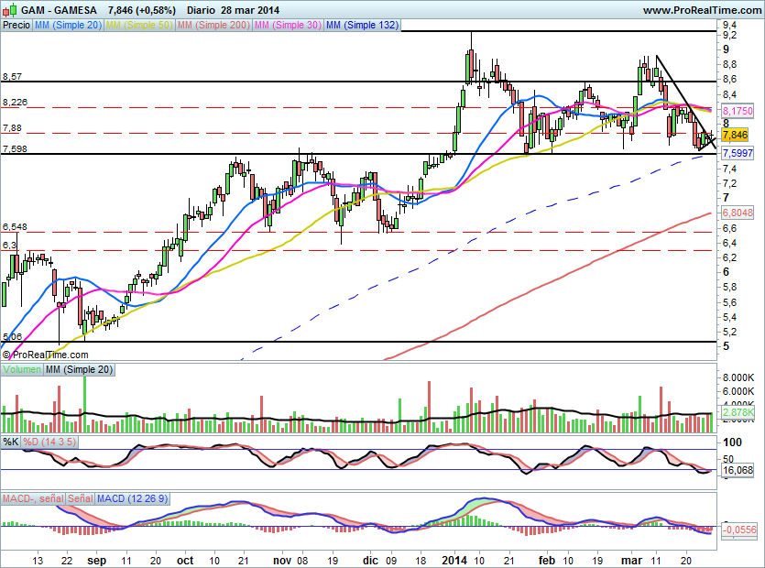Select the %K stochastic label
The height and width of the screenshot is (568, 765).
click(x=11, y=442)
